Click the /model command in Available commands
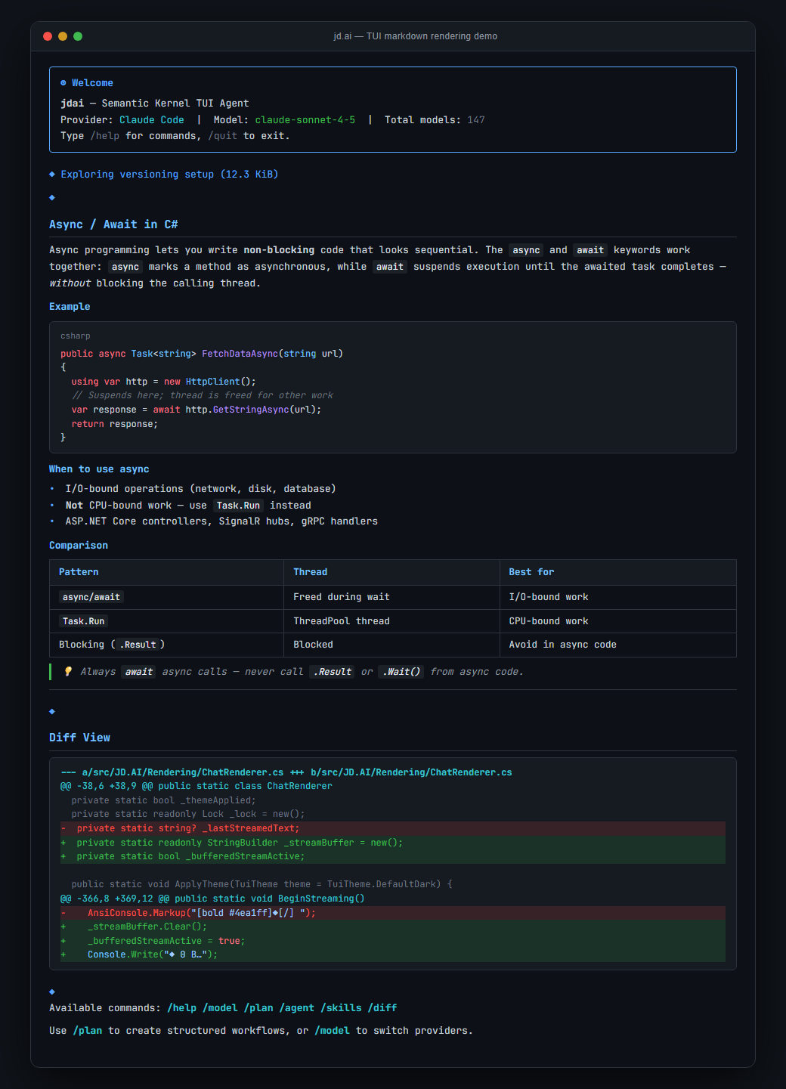The image size is (786, 1089). 220,1008
